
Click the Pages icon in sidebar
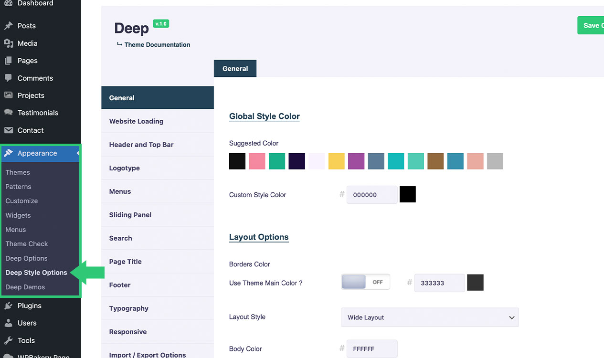point(8,61)
